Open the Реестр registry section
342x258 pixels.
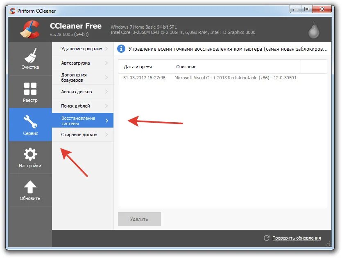pos(30,92)
